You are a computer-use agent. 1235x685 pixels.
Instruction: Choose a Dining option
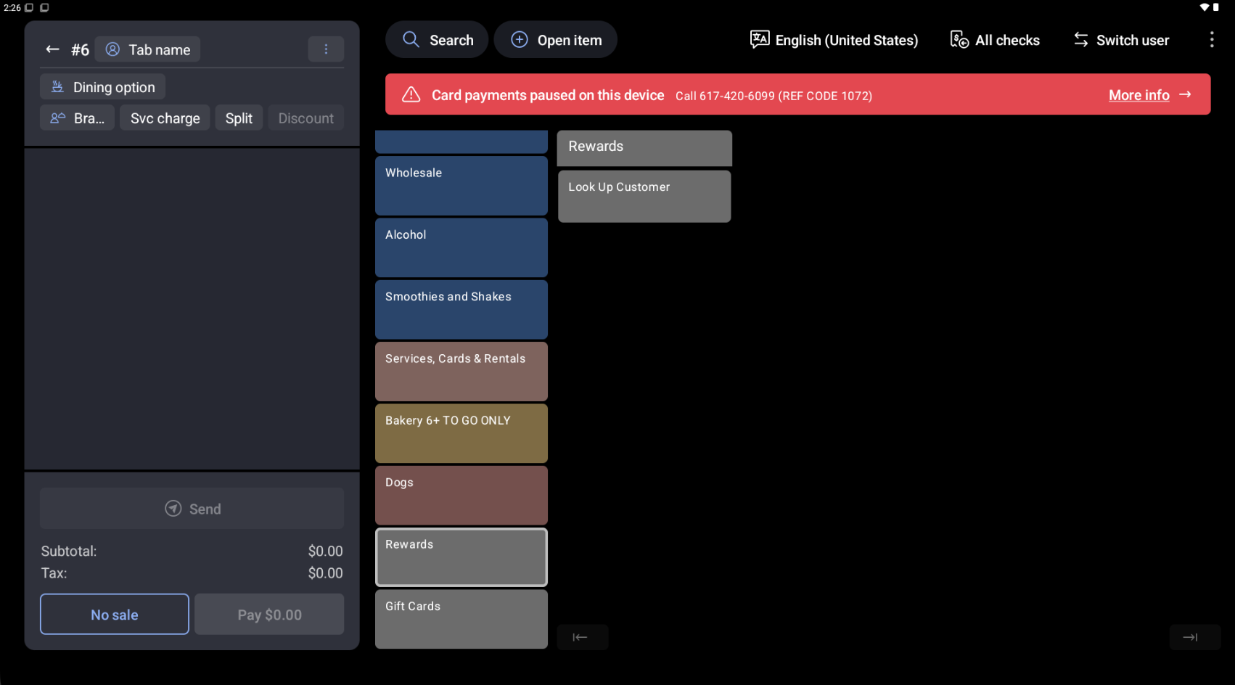[x=102, y=87]
